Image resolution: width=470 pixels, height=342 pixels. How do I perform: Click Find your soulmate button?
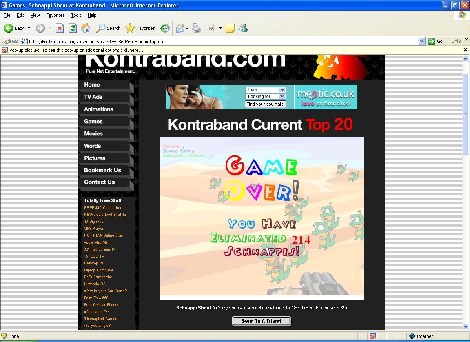point(265,104)
